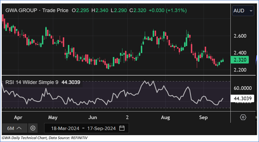Click the May label on time axis
259x142 pixels.
pyautogui.click(x=52, y=117)
